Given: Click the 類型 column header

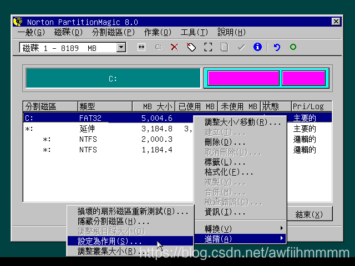Looking at the screenshot, I should (x=105, y=106).
